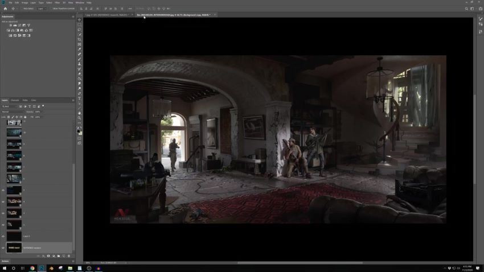Open the workspace switcher icon
The width and height of the screenshot is (484, 272).
coord(472,9)
